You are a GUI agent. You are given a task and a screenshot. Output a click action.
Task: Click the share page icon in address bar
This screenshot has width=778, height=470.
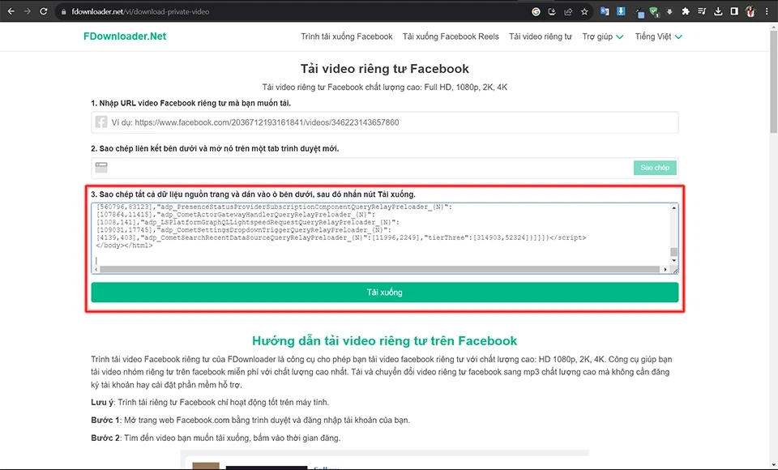click(568, 12)
